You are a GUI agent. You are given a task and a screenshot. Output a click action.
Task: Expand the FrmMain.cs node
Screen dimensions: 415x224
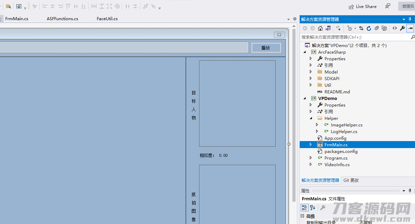311,145
